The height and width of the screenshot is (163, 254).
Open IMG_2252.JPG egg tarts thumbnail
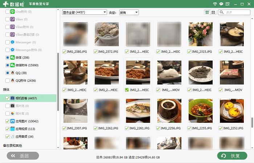click(232, 111)
